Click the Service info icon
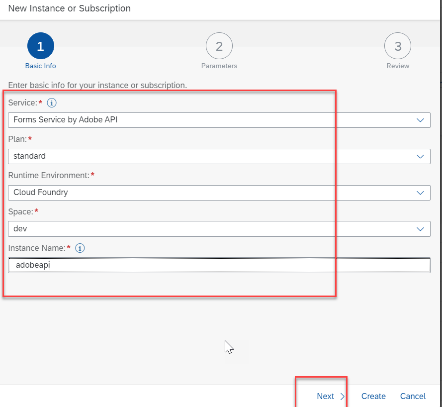 [x=52, y=103]
